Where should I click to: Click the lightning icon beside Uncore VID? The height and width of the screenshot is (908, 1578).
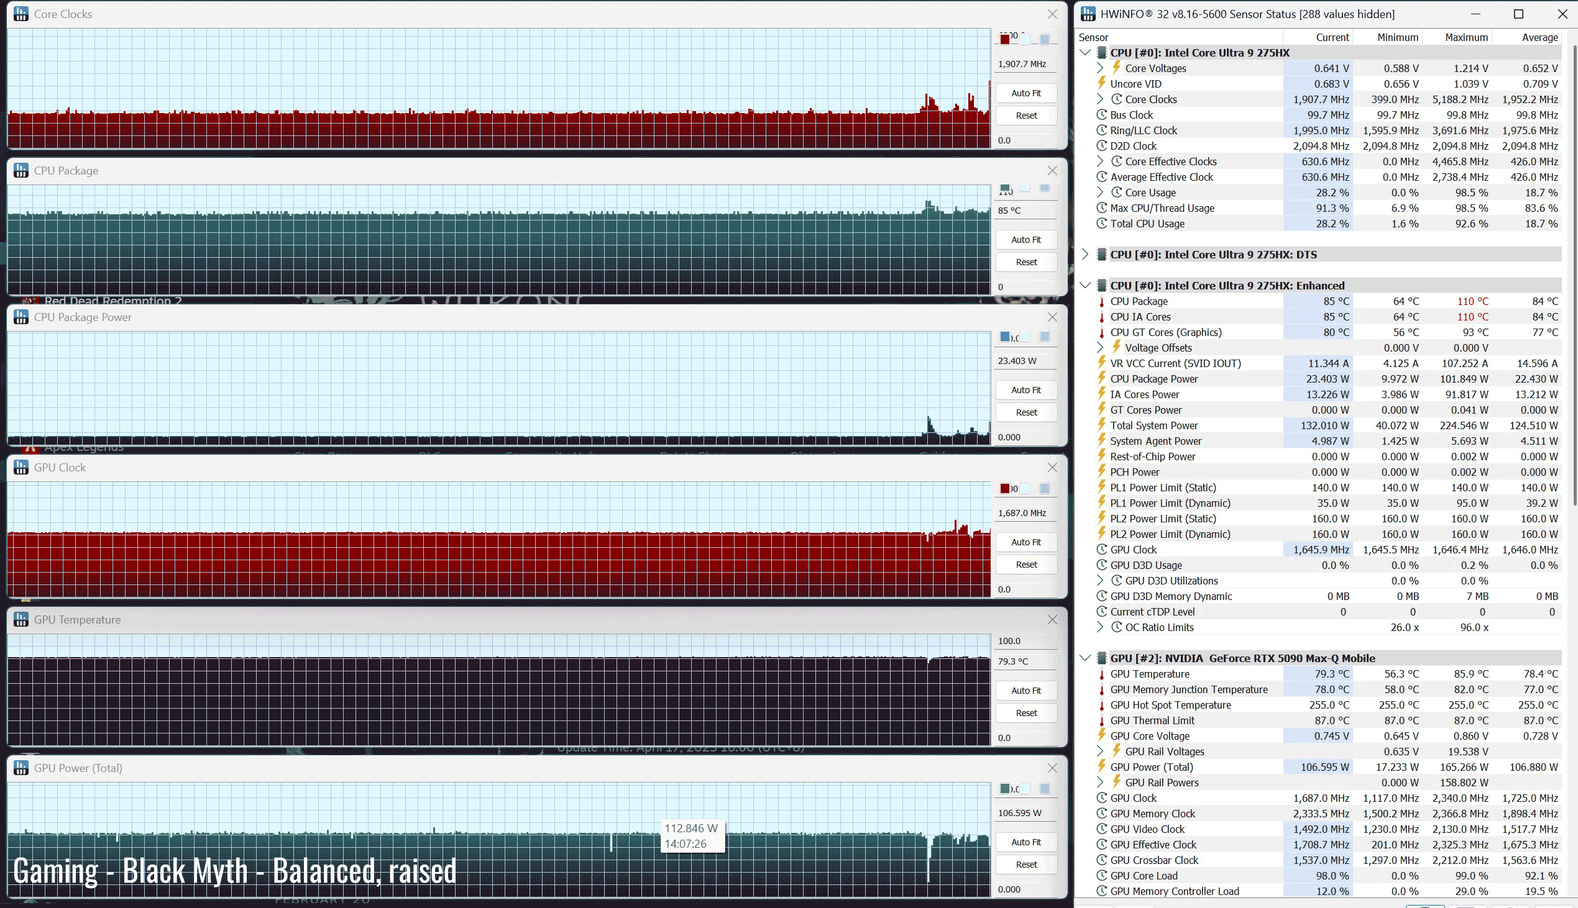point(1102,84)
